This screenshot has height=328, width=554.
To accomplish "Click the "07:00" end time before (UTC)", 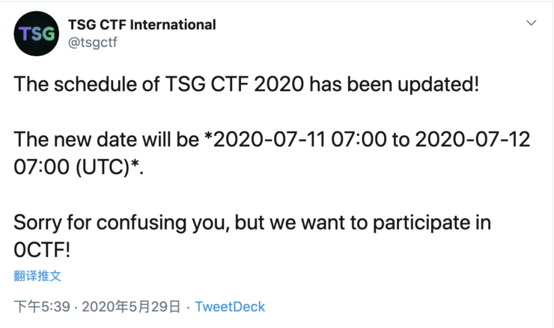I will [x=40, y=167].
